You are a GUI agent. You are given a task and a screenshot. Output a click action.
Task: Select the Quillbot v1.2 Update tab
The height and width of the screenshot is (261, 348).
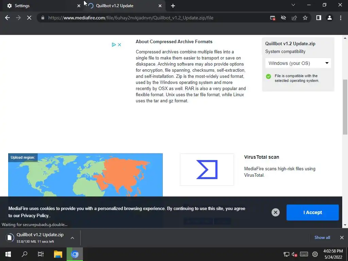point(125,6)
